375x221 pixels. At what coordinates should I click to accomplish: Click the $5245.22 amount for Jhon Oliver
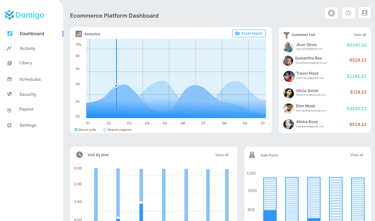357,45
